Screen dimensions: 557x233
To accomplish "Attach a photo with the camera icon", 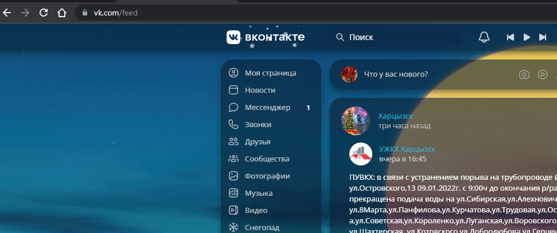I will [524, 74].
